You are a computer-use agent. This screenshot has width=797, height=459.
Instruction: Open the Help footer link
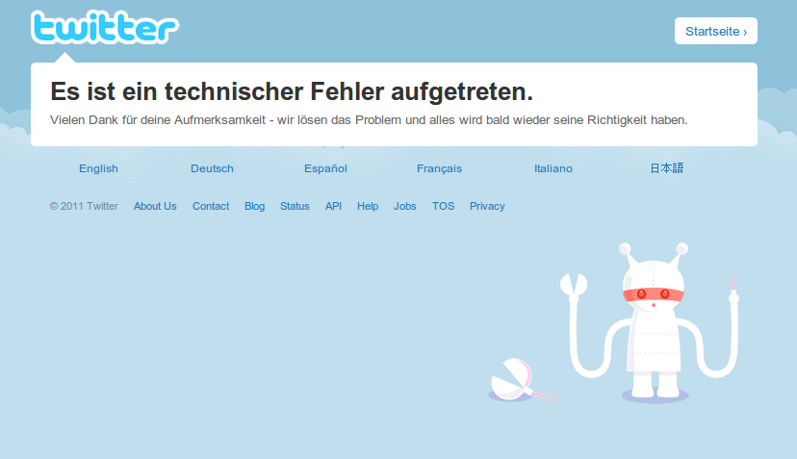click(368, 206)
